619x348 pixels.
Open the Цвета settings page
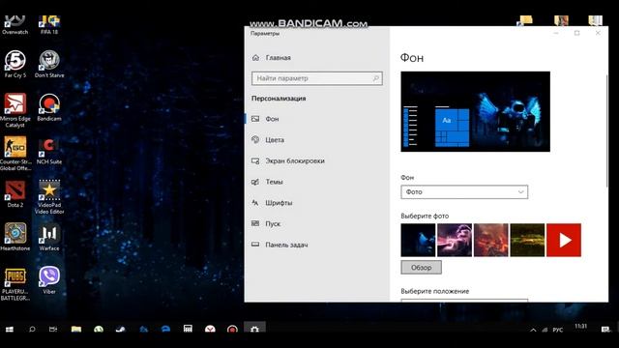275,139
